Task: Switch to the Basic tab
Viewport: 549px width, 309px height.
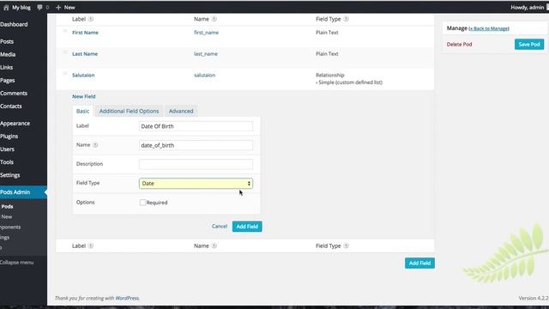Action: click(x=82, y=111)
